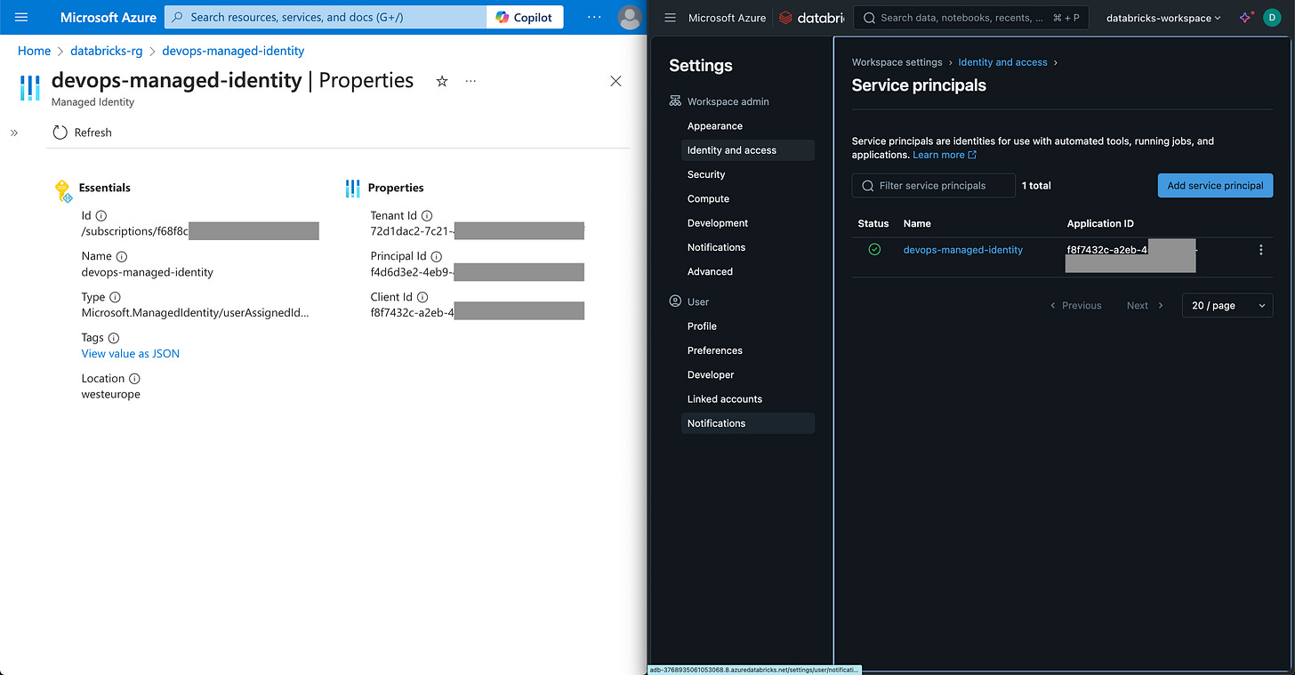Show info tooltip next to Tags

113,338
